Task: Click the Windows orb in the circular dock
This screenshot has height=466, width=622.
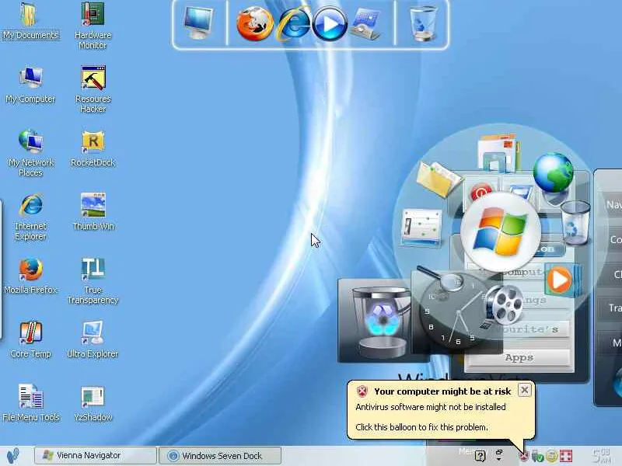Action: pos(501,231)
